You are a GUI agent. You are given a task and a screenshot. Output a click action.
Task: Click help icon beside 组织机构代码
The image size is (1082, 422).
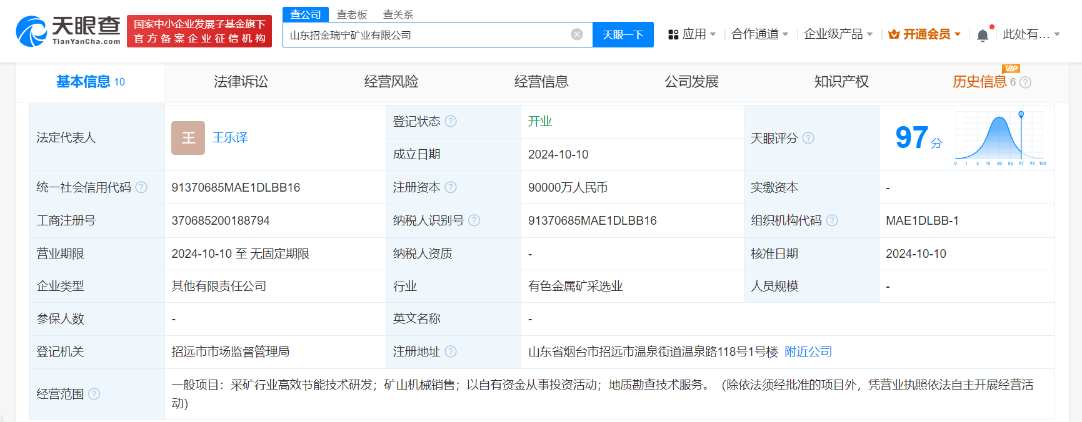point(832,220)
